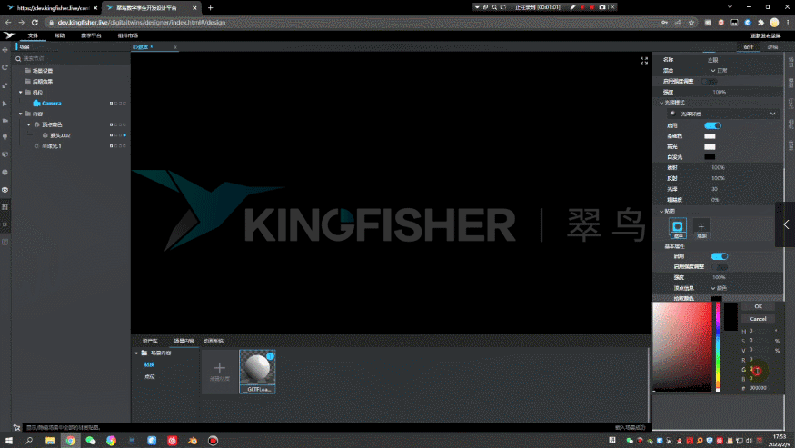Open the browser extensions puzzle icon

click(x=760, y=23)
